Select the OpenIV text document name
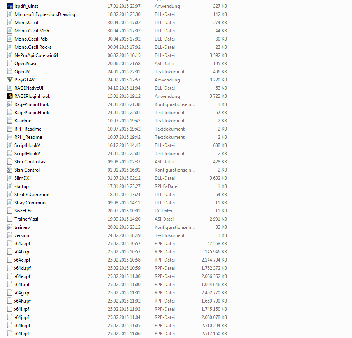Image resolution: width=352 pixels, height=338 pixels. click(22, 72)
